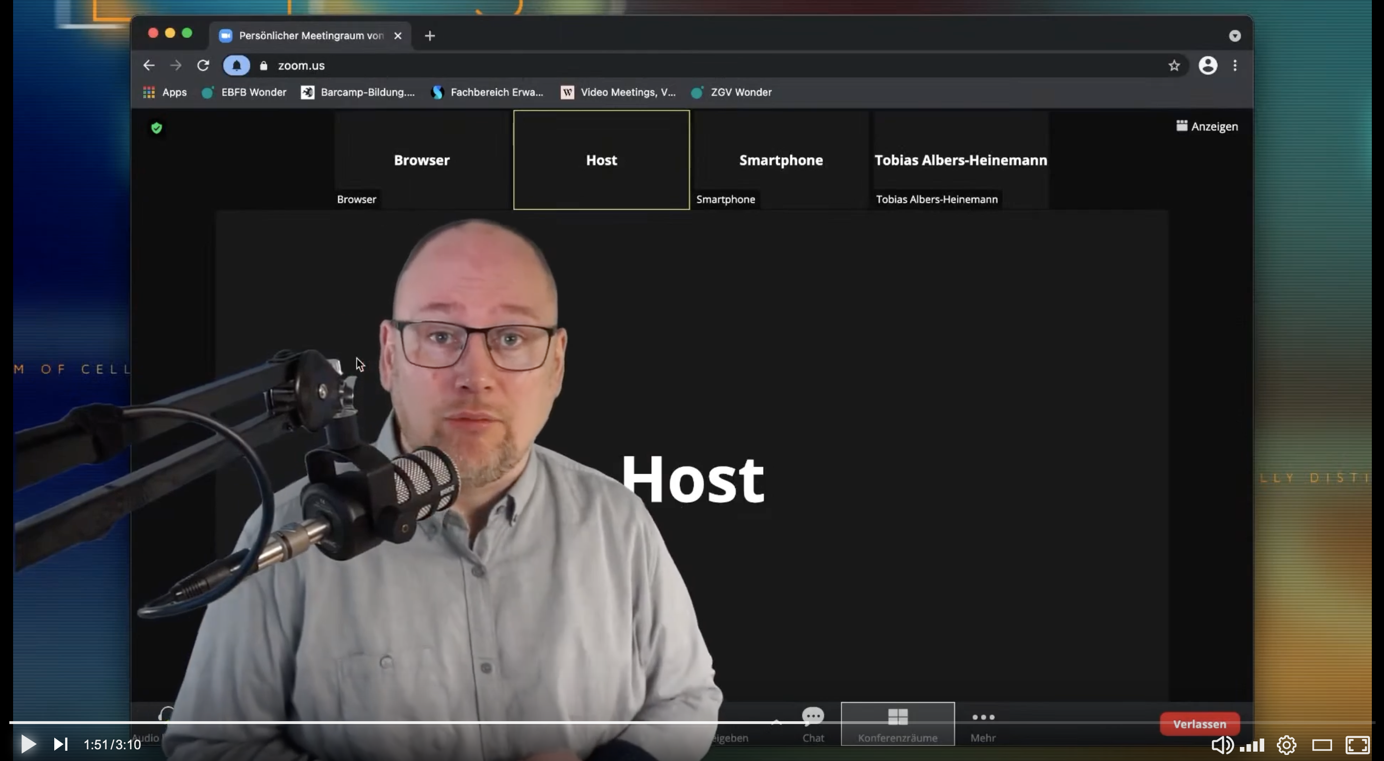Click the browser reload icon
The width and height of the screenshot is (1384, 761).
203,66
